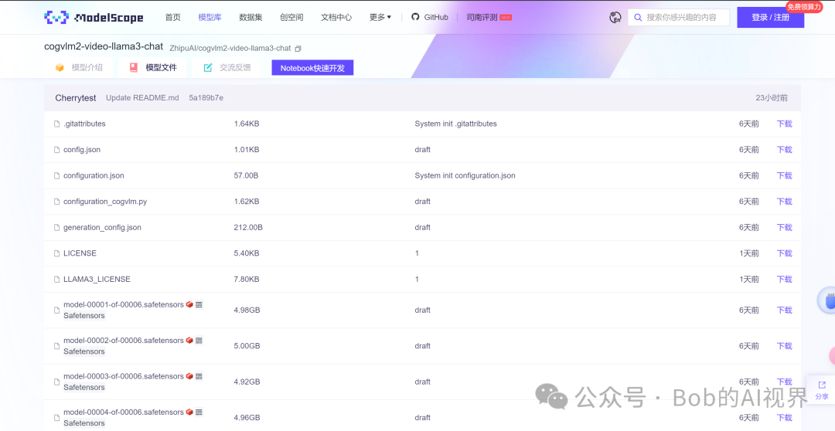Screen dimensions: 835x431
Task: Toggle the language switch icon
Action: [x=615, y=18]
